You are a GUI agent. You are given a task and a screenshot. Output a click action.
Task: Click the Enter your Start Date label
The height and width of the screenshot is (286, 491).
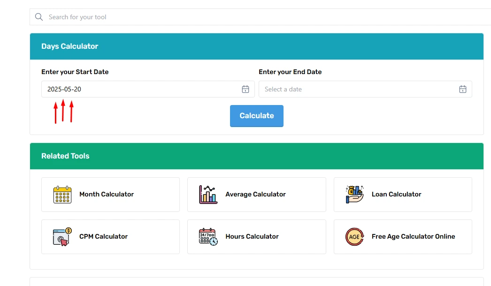pyautogui.click(x=75, y=72)
